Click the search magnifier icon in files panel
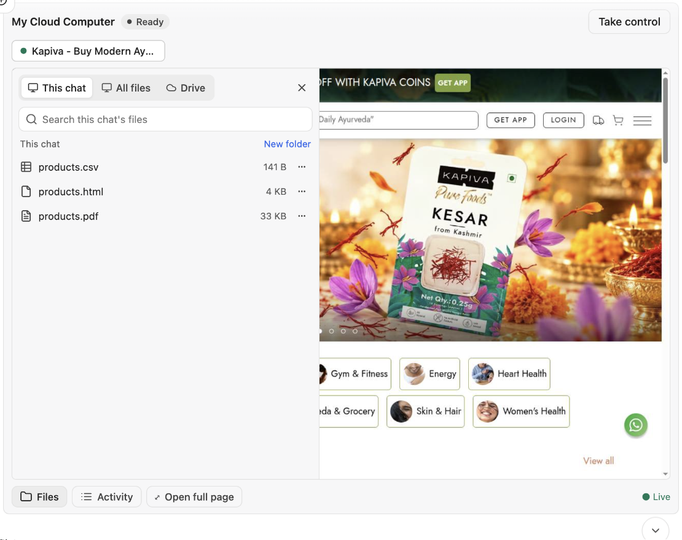 click(31, 119)
